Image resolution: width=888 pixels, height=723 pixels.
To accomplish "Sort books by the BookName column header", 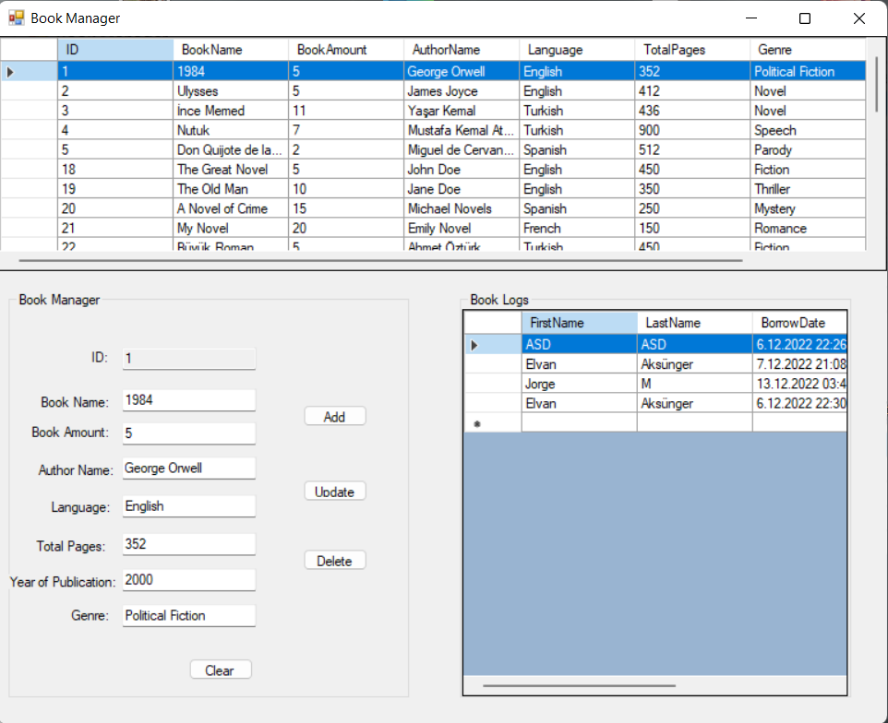I will (231, 49).
